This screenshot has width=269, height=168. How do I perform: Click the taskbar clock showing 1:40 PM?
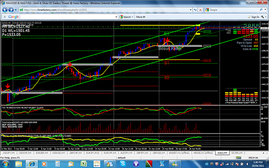click(258, 164)
